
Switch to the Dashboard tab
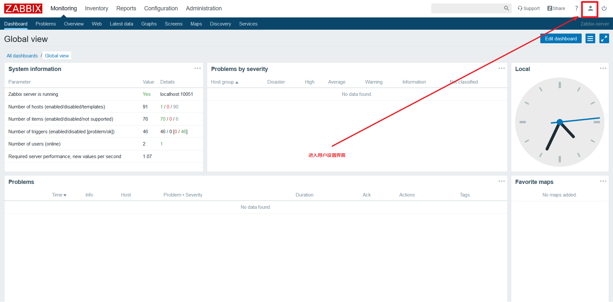[16, 24]
